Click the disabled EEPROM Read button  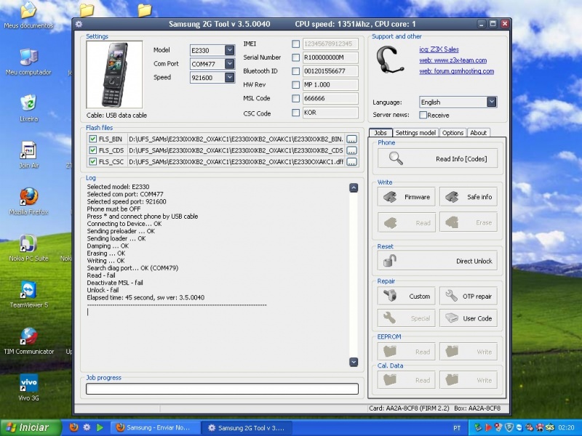click(407, 352)
